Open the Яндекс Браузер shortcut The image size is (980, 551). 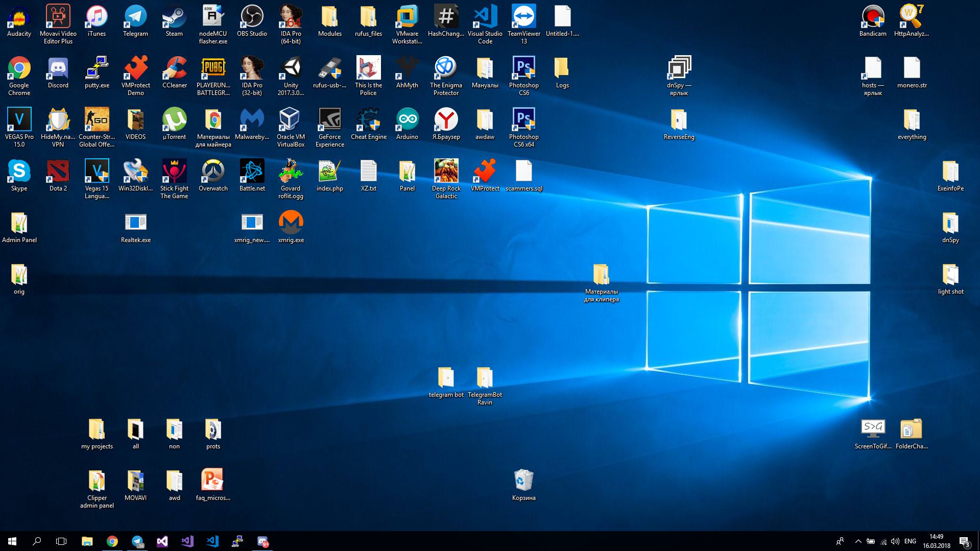click(446, 125)
